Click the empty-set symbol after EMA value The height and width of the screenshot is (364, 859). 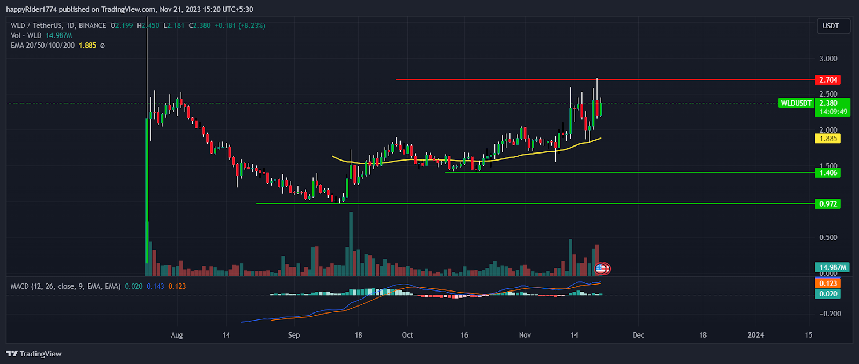click(103, 46)
